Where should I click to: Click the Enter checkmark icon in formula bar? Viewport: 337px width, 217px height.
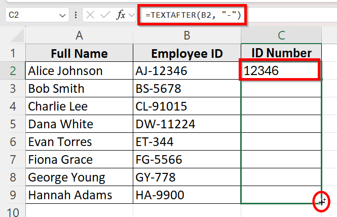pyautogui.click(x=105, y=16)
